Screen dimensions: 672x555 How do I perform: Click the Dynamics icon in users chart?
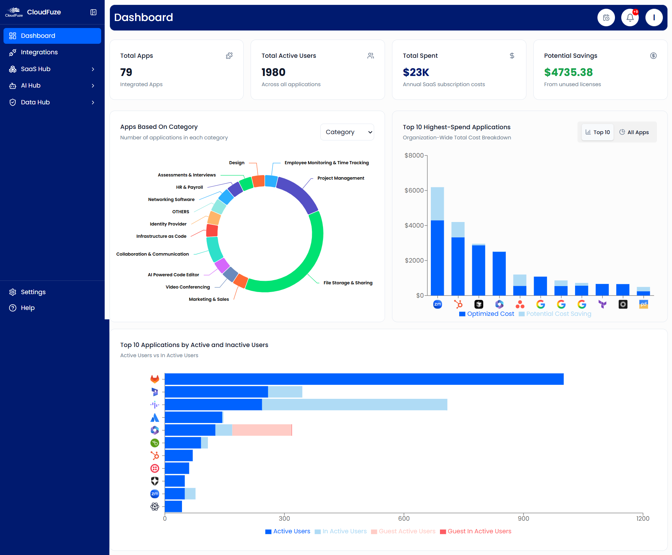(155, 392)
